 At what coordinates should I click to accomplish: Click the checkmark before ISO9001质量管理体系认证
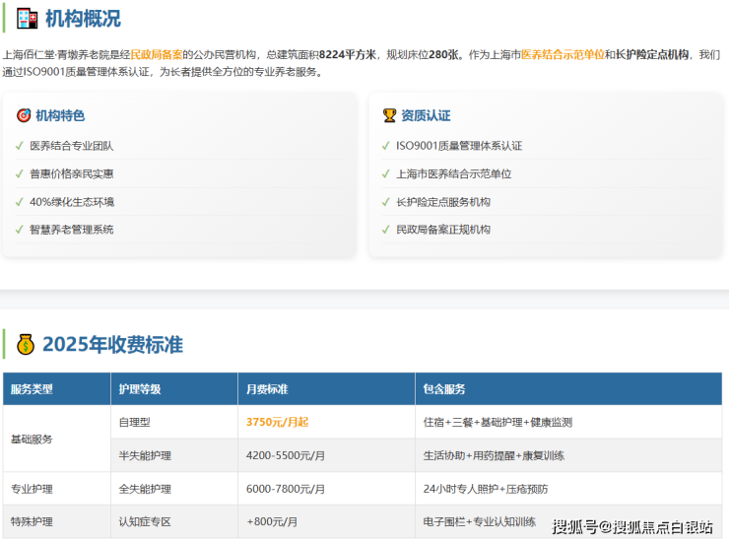click(x=385, y=146)
